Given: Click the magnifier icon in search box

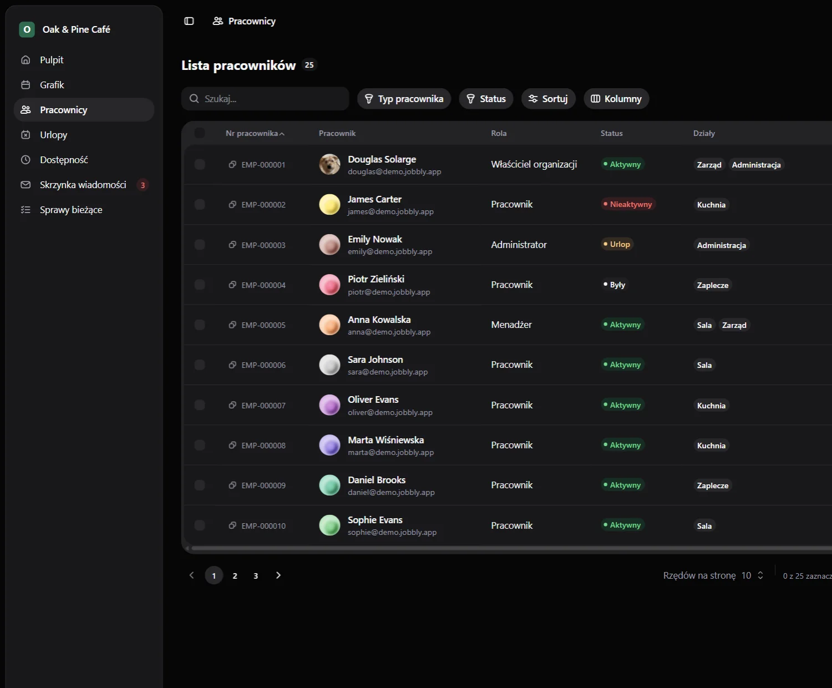Looking at the screenshot, I should click(194, 99).
